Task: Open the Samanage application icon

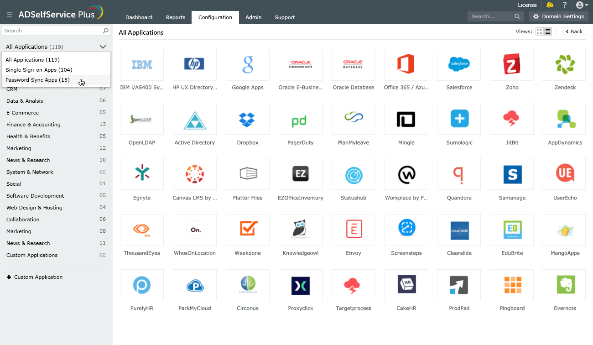Action: 512,174
